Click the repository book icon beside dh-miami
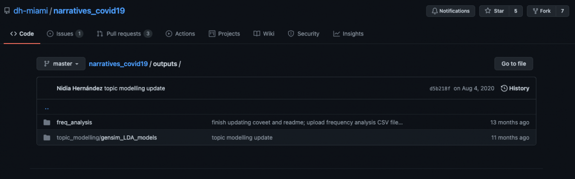This screenshot has height=179, width=575. [7, 11]
